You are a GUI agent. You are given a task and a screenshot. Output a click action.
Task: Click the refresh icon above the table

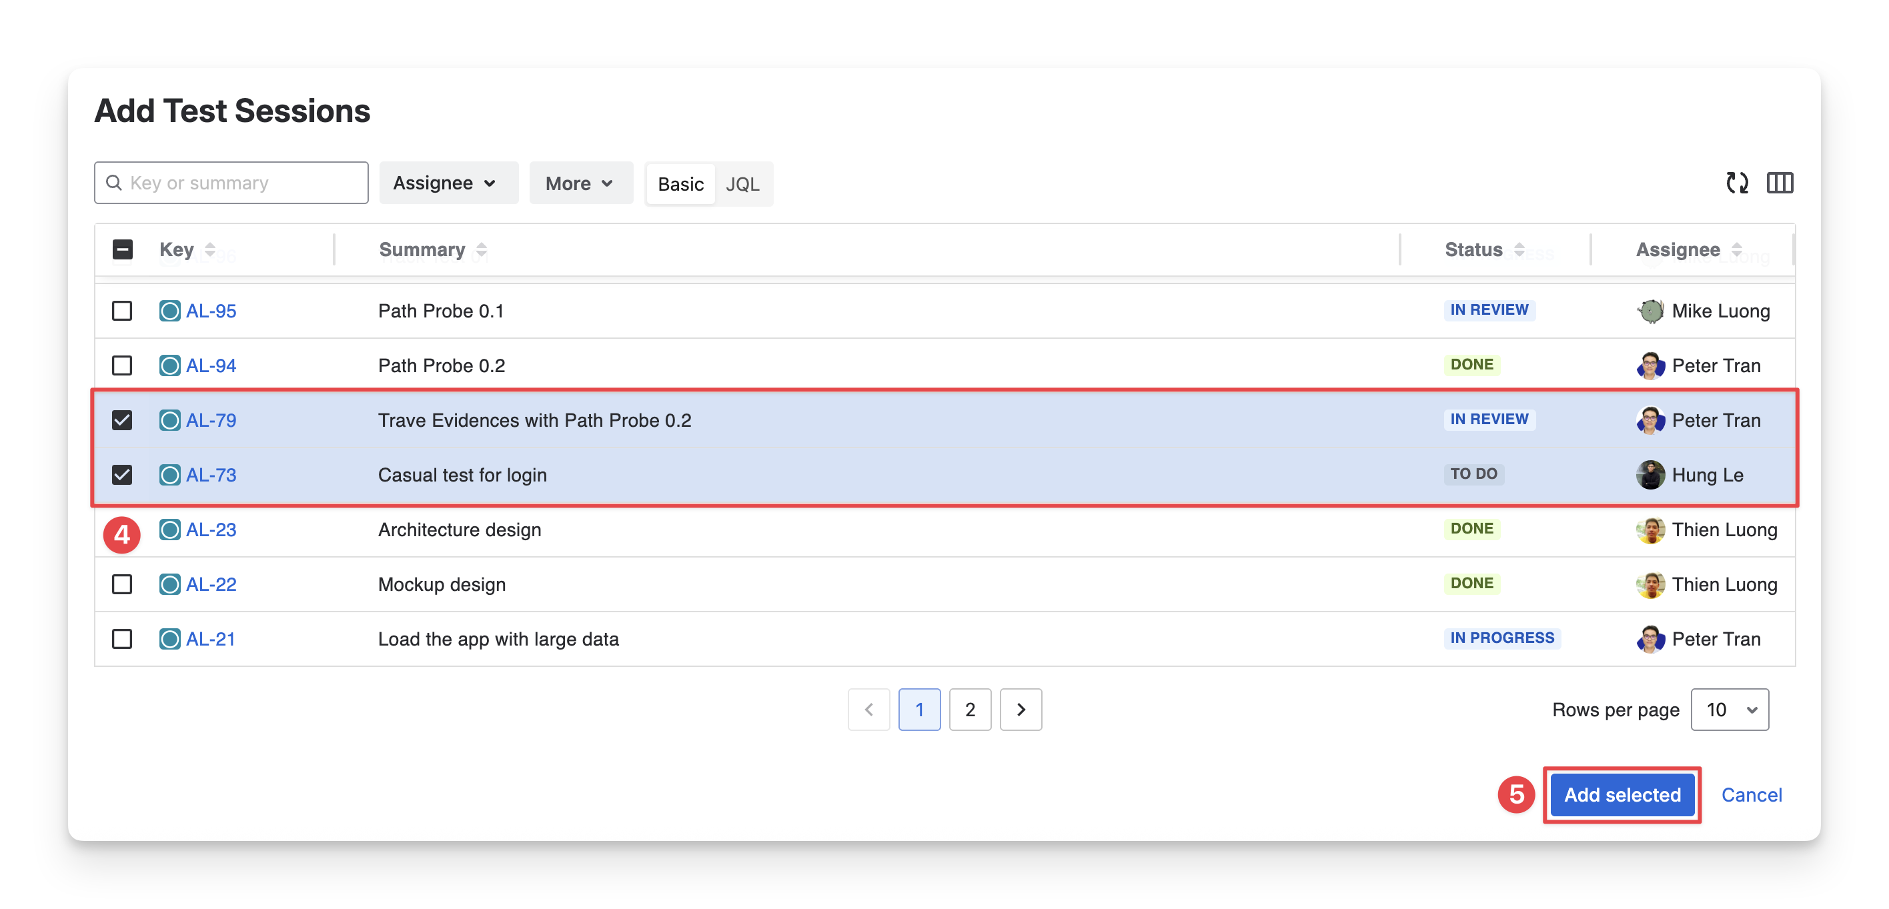[x=1736, y=183]
